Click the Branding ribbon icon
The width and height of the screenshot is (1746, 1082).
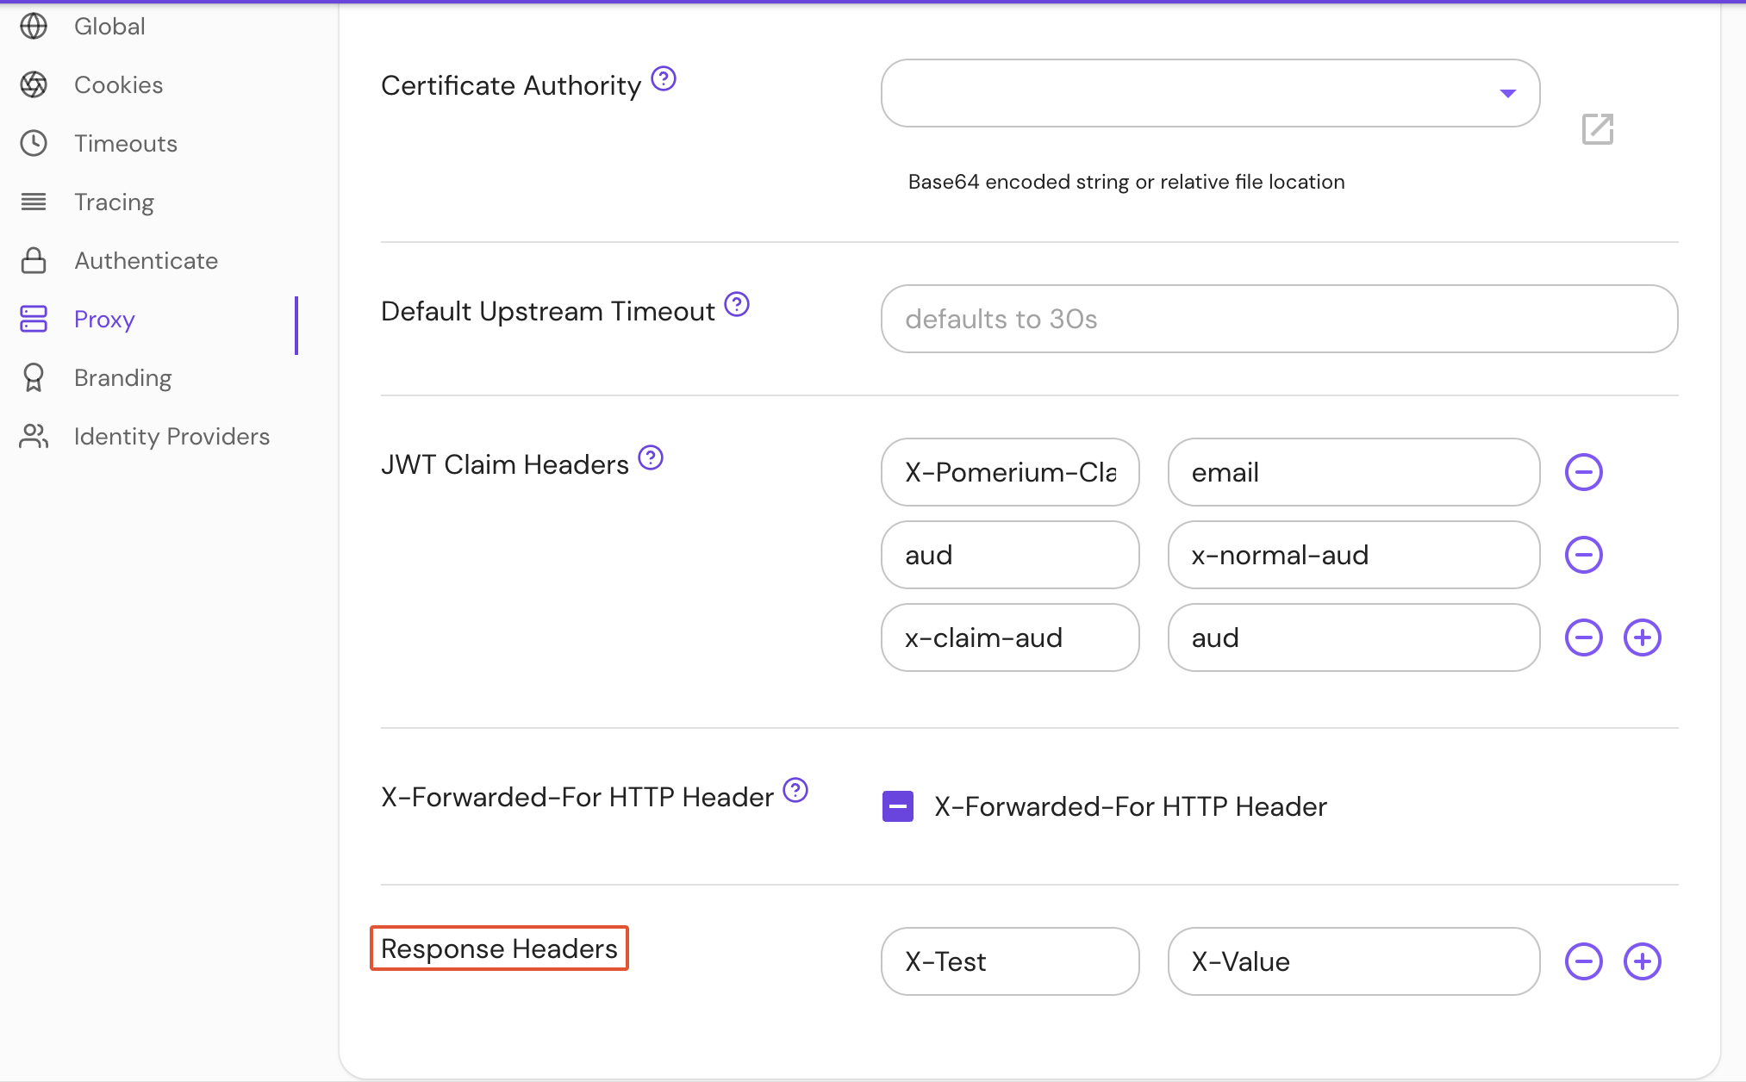point(34,377)
